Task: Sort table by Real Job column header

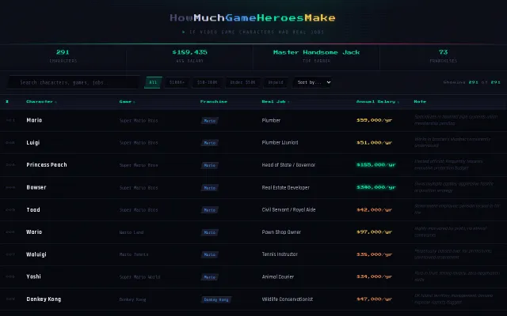Action: point(275,102)
